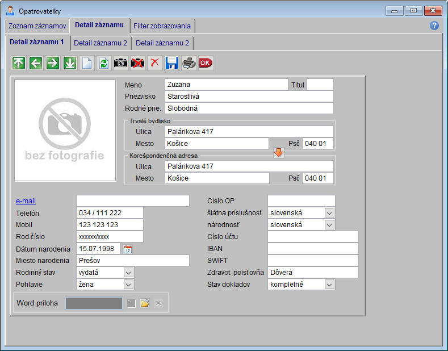Expand the národnosť dropdown
This screenshot has width=448, height=351.
click(x=329, y=225)
